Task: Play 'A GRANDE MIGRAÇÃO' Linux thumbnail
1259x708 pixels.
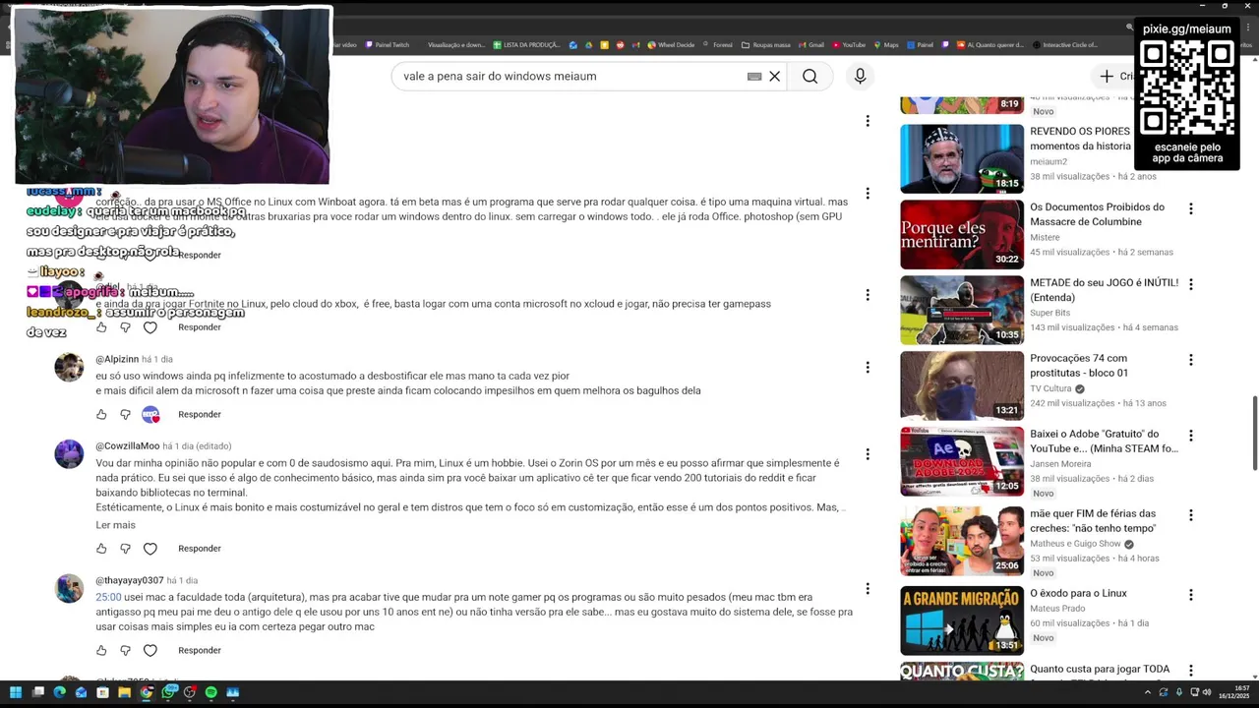Action: [962, 620]
